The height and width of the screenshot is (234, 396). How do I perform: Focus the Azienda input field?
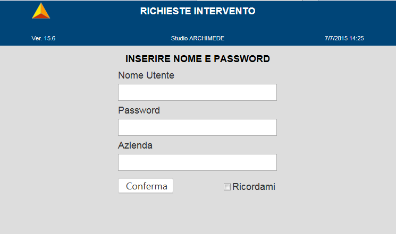[198, 162]
